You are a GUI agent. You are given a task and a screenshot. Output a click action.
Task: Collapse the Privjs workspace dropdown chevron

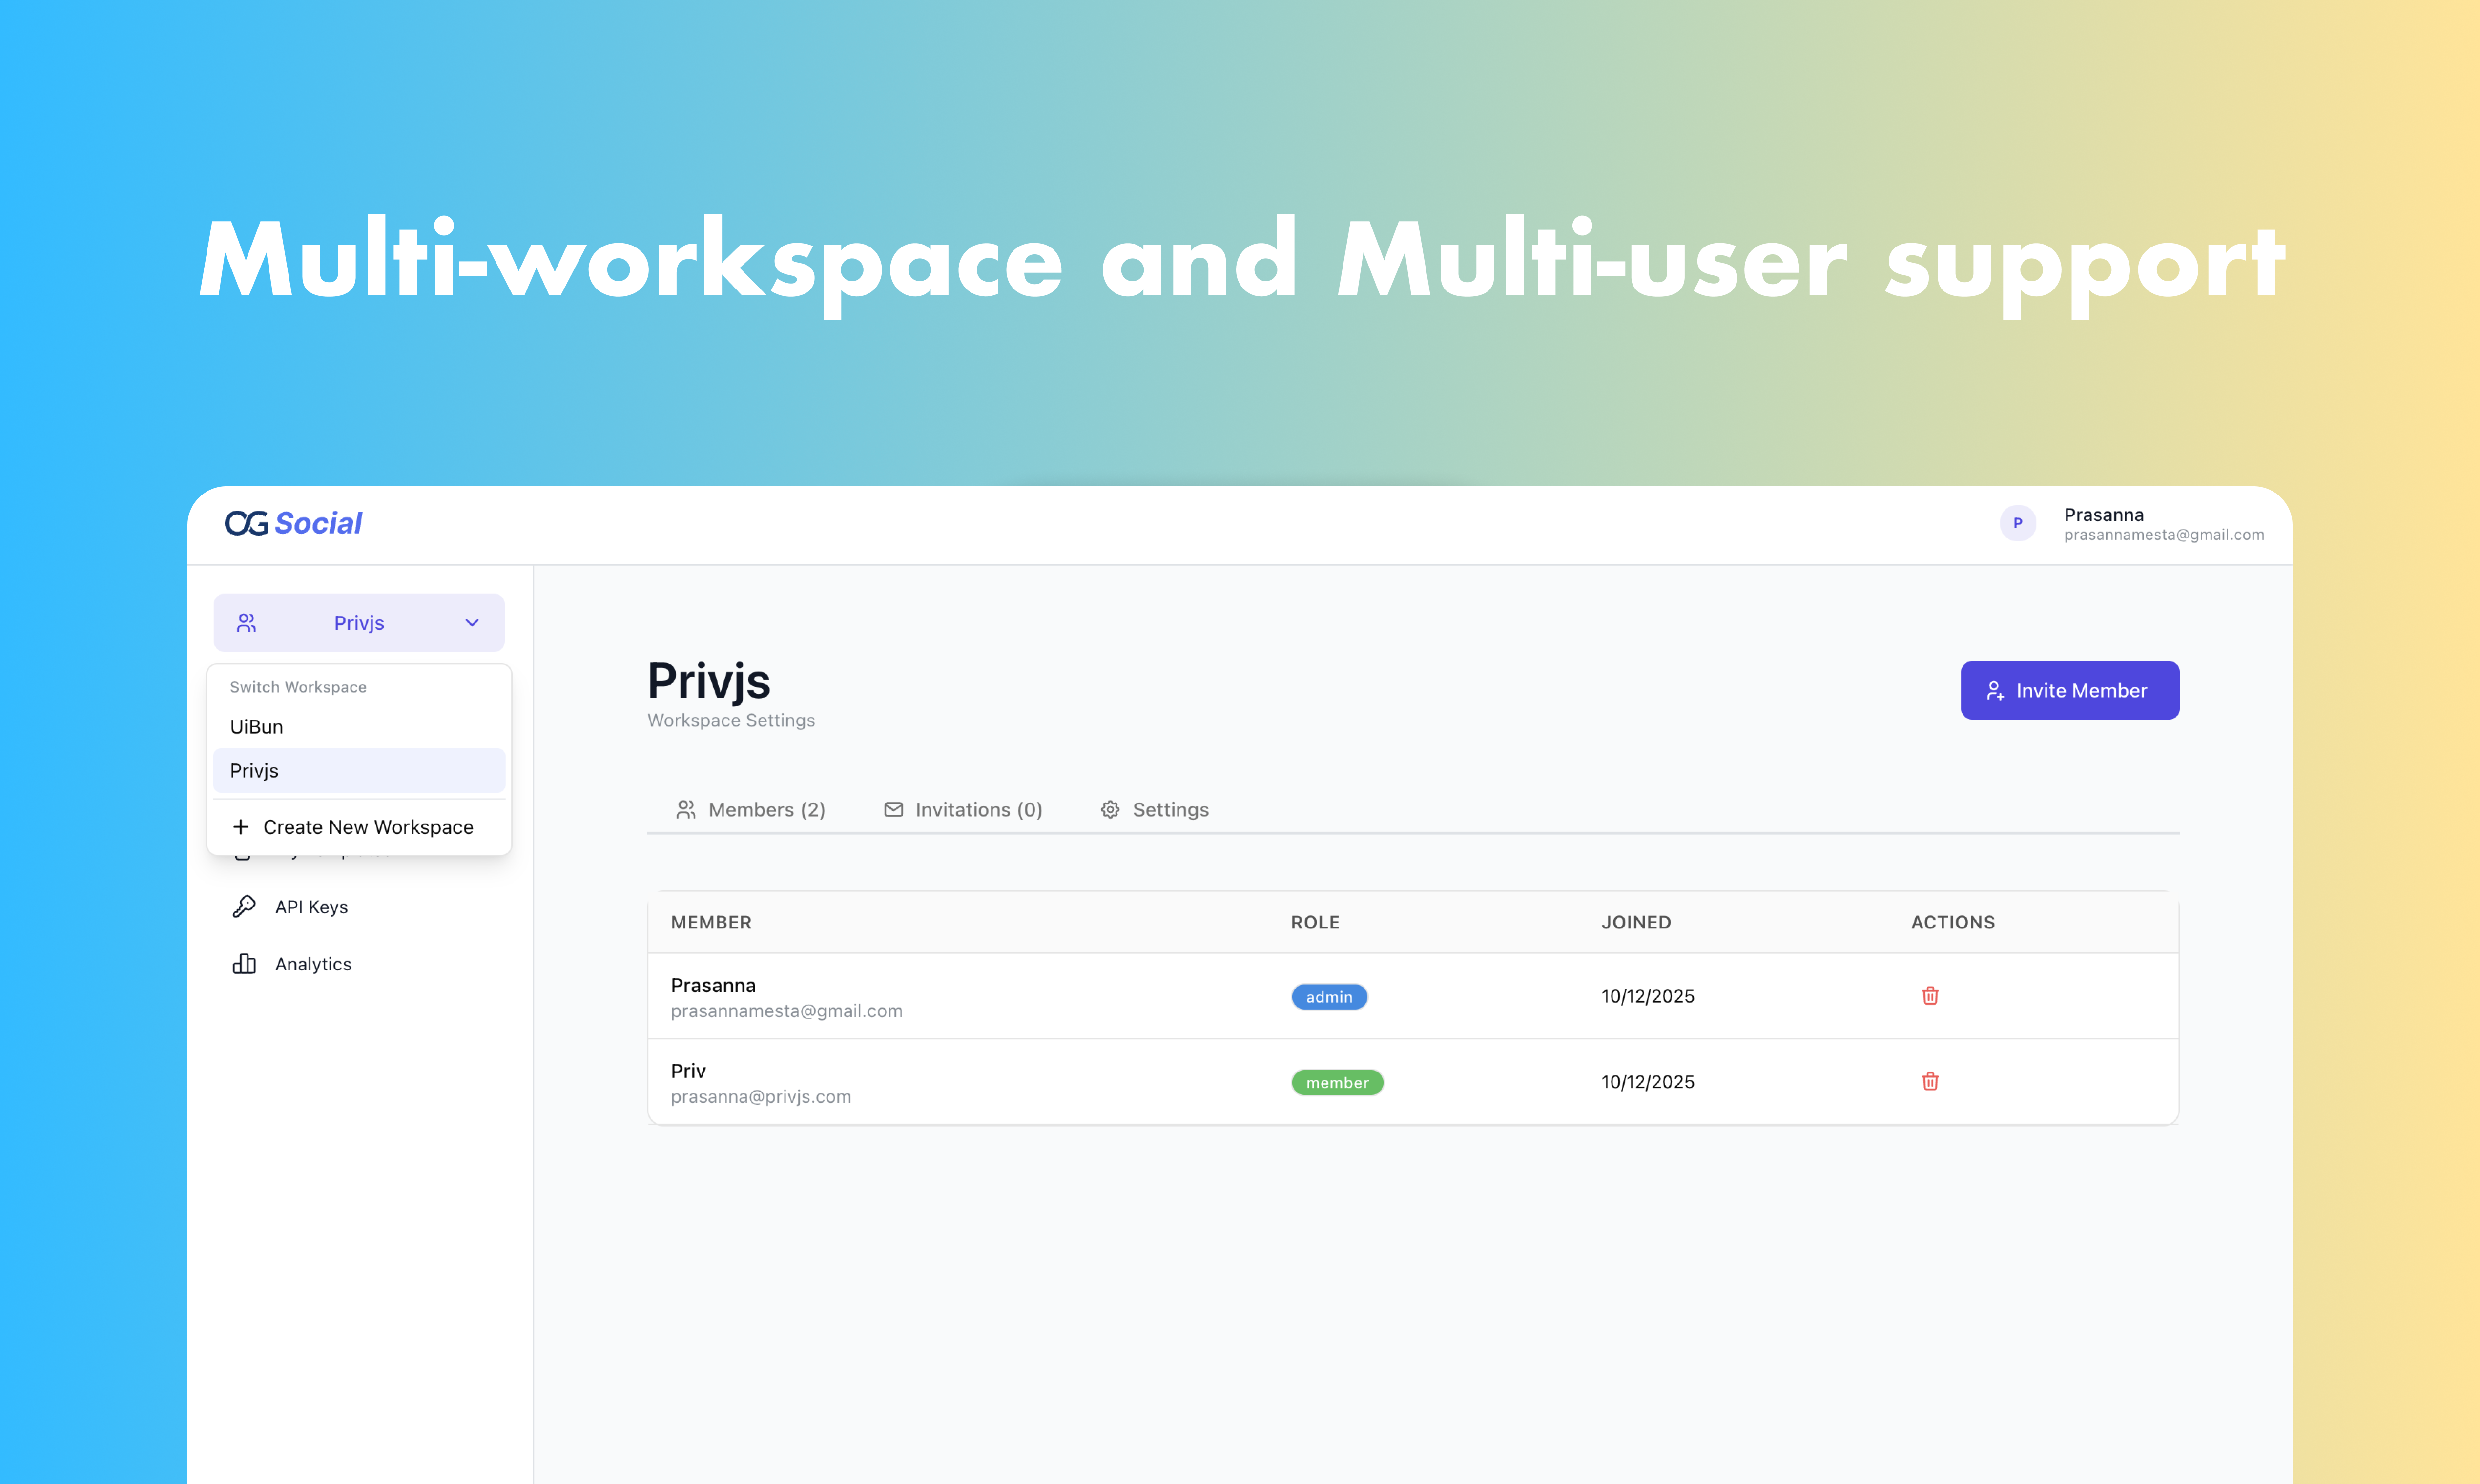(x=472, y=623)
